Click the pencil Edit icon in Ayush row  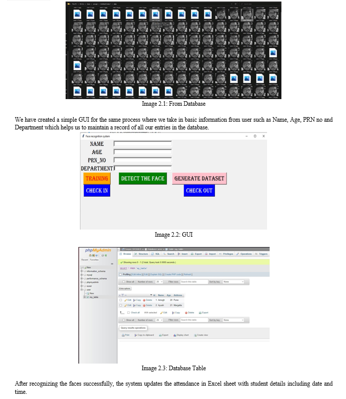tap(126, 306)
